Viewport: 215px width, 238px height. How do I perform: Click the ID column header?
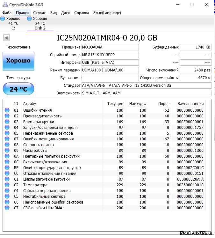click(x=16, y=103)
